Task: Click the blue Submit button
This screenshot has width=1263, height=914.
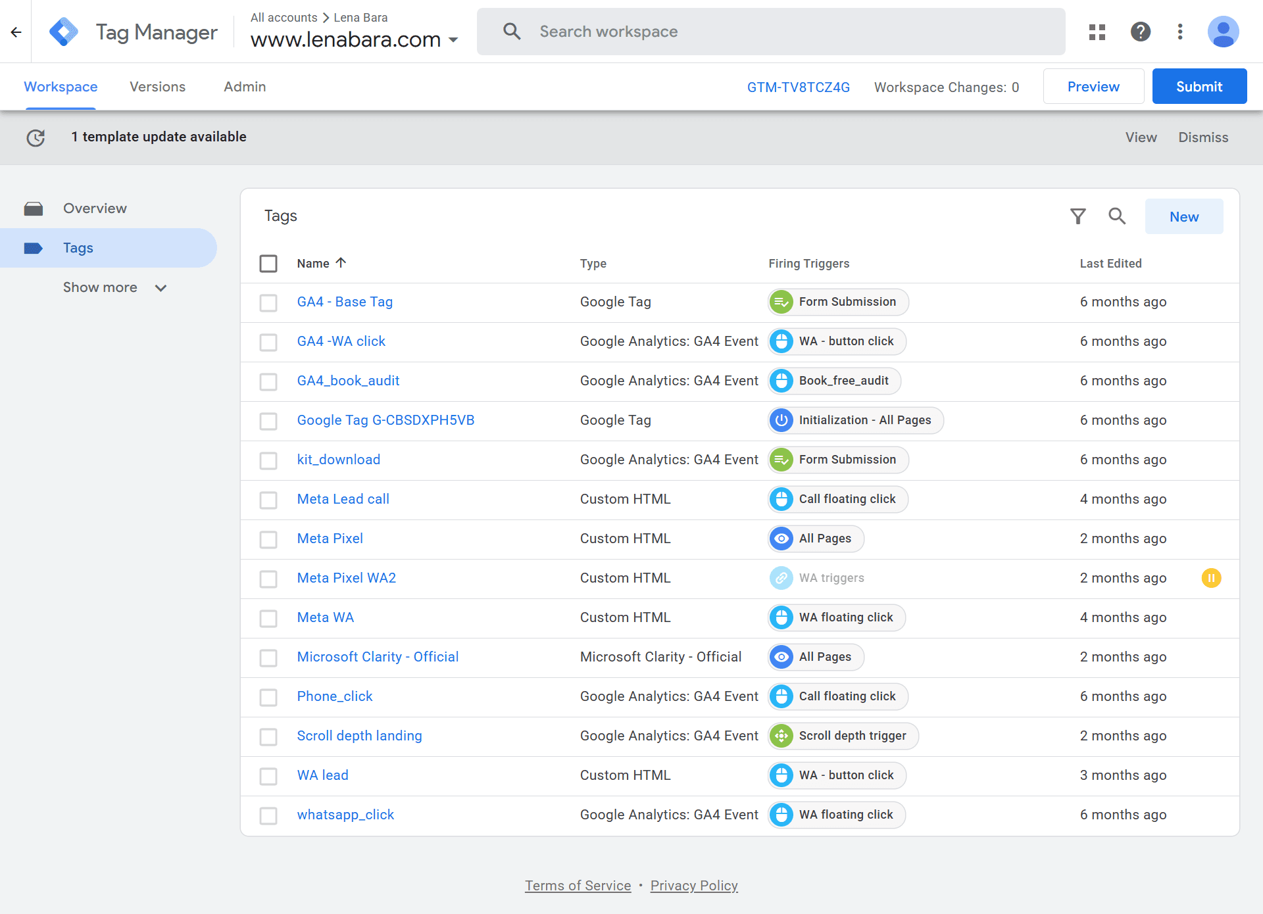Action: pyautogui.click(x=1199, y=86)
